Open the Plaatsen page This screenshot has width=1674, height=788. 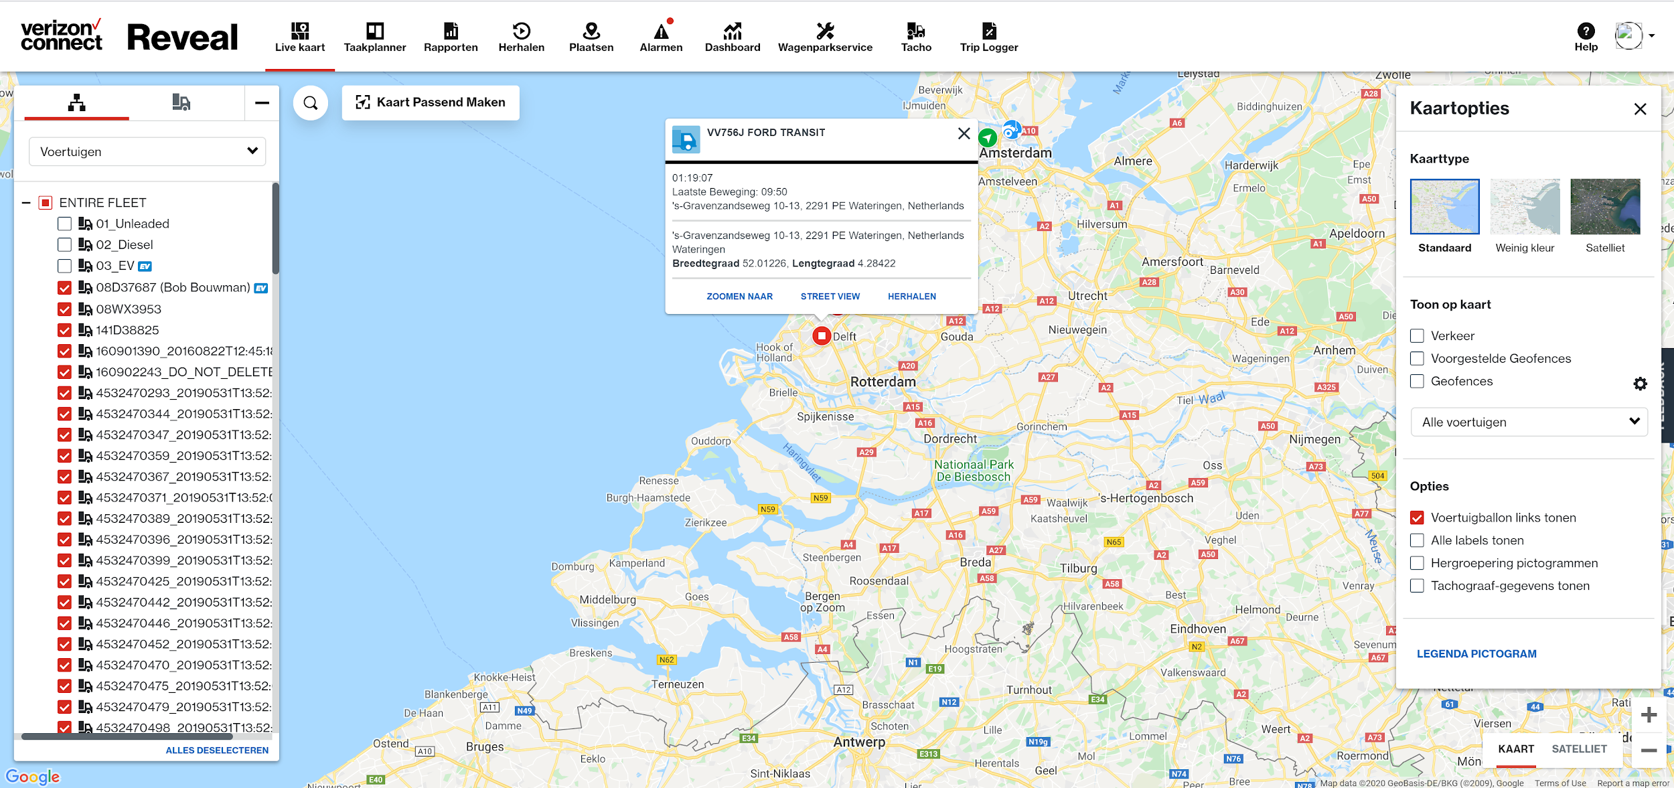click(591, 37)
